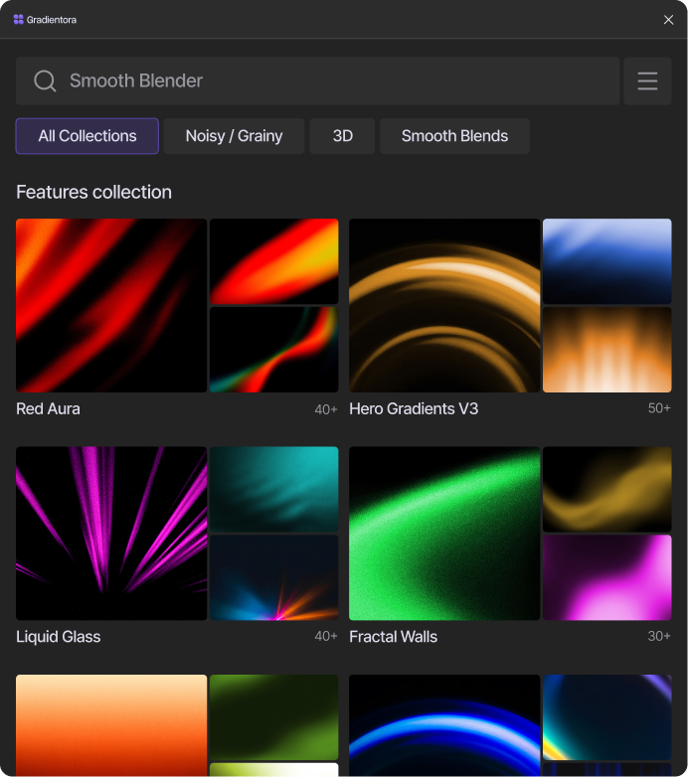
Task: Open Liquid Glass magenta rays thumbnail
Action: coord(111,534)
